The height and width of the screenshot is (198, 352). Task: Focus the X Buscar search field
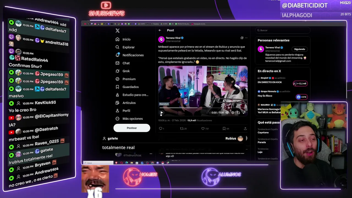point(282,30)
